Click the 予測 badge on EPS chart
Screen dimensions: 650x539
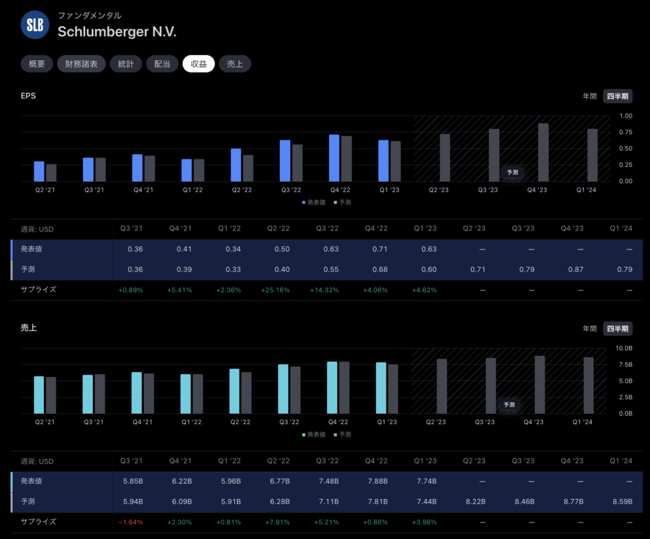coord(512,172)
